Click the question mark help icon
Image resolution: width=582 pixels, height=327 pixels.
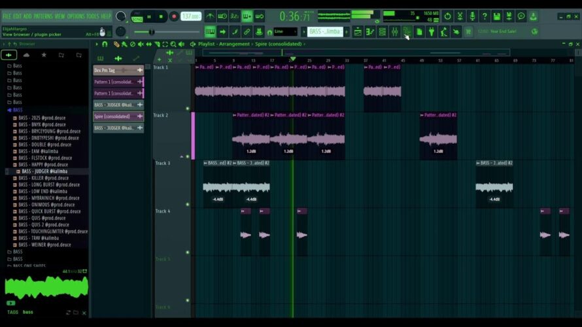(485, 16)
